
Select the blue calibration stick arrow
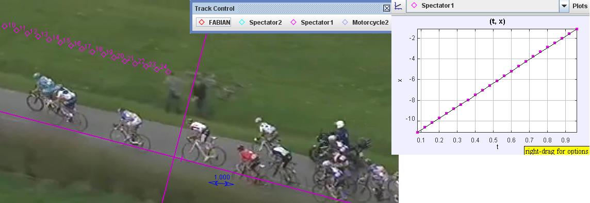click(221, 183)
